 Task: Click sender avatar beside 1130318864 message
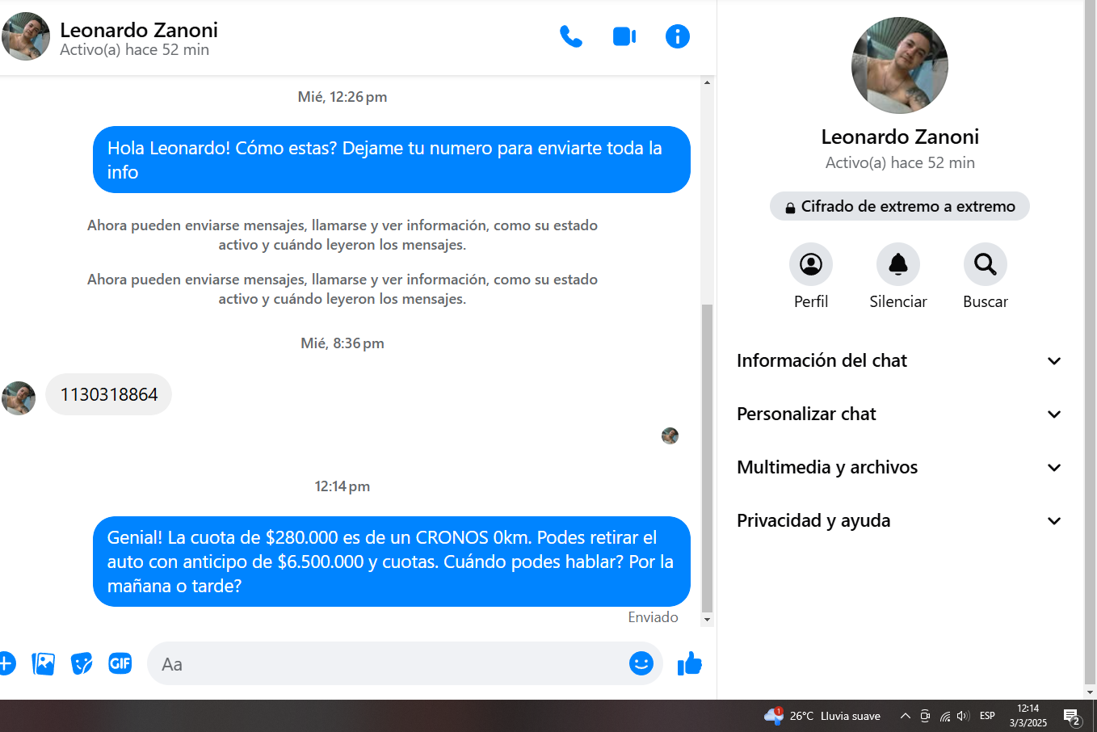tap(19, 398)
